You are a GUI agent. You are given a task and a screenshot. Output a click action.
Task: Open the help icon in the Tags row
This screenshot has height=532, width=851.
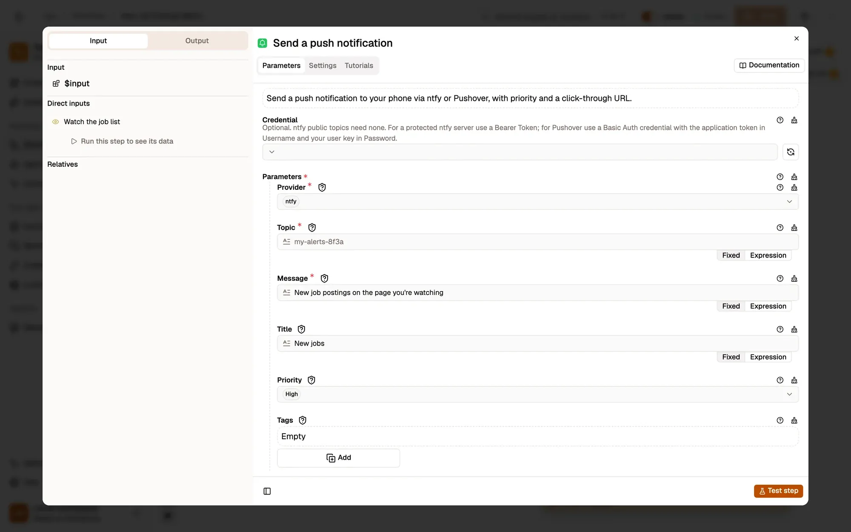tap(780, 420)
